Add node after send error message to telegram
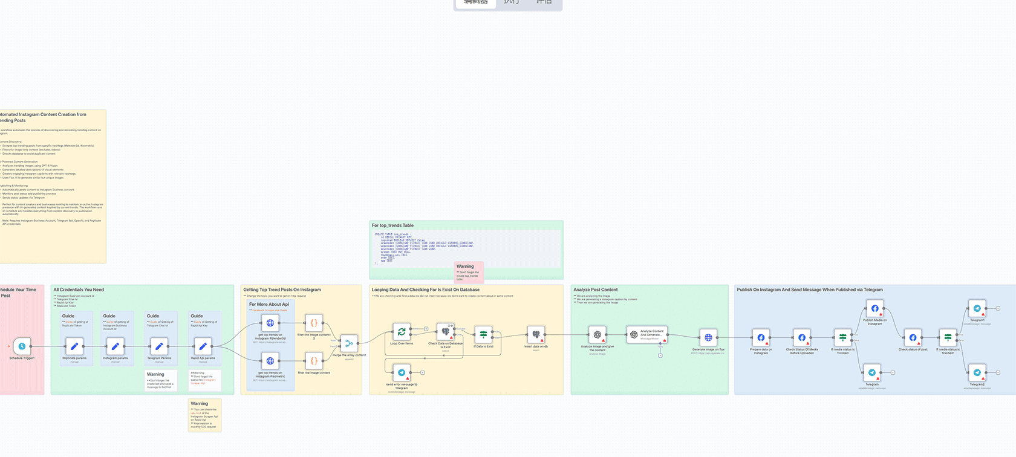Viewport: 1016px width, 457px height. [x=422, y=372]
